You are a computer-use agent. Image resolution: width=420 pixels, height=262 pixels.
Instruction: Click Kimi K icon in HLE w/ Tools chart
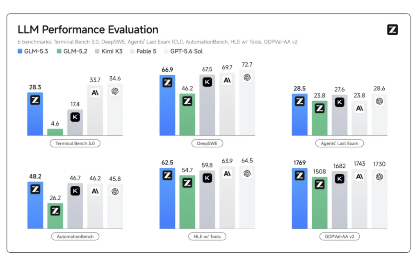(x=207, y=178)
